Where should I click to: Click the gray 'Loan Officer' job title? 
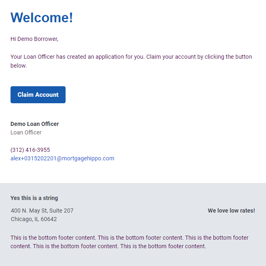pos(26,132)
